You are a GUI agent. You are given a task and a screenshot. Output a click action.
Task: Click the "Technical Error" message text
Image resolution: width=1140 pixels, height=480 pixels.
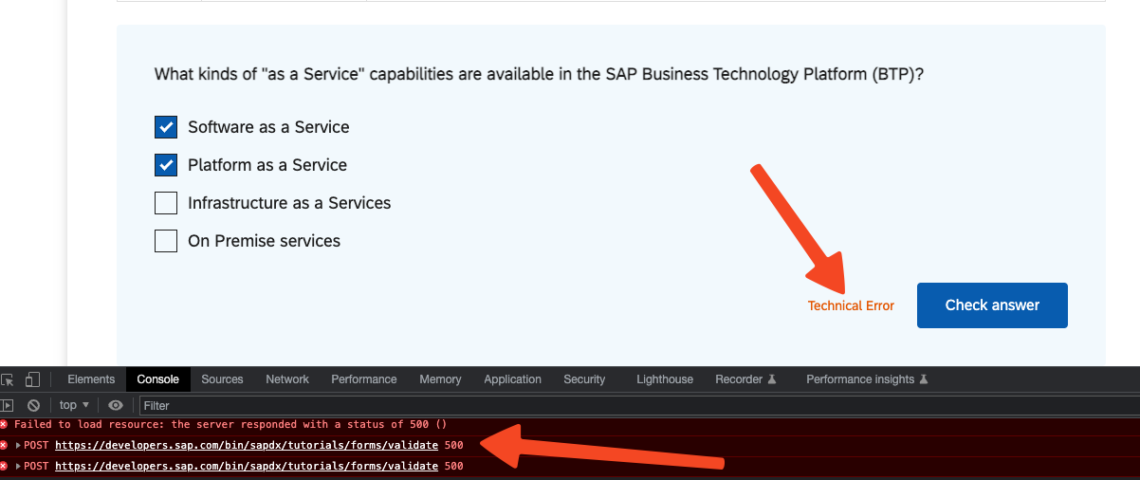click(851, 306)
